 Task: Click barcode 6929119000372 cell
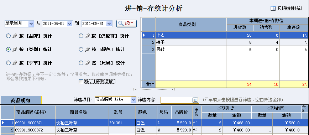(x=35, y=130)
